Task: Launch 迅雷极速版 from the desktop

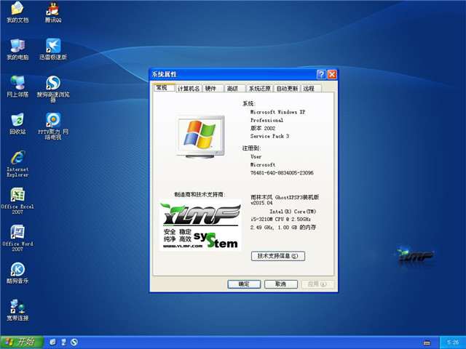Action: click(53, 49)
